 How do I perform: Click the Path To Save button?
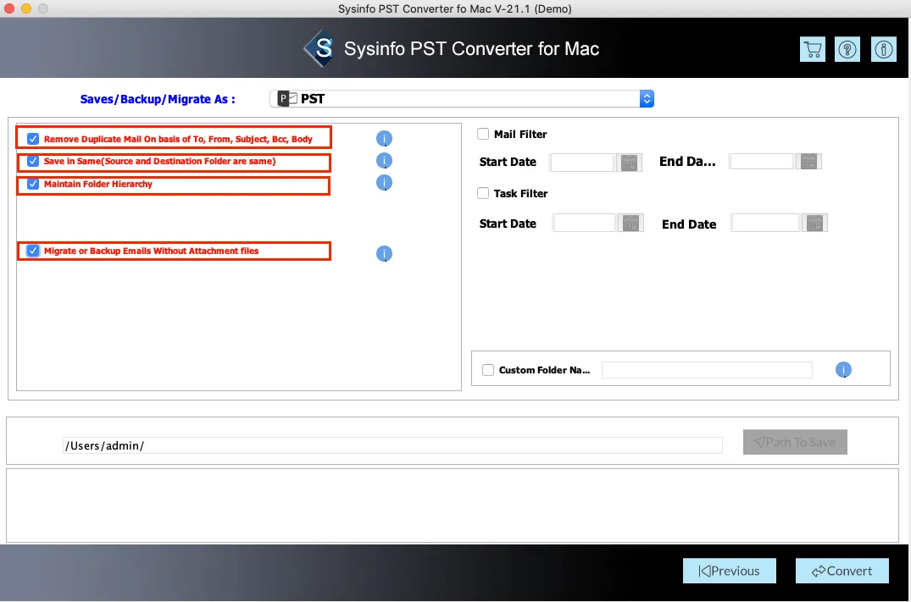(795, 442)
